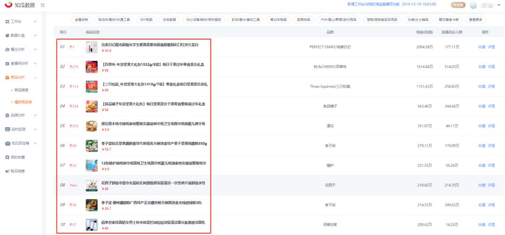Click the 专业版 badge

[x=458, y=5]
